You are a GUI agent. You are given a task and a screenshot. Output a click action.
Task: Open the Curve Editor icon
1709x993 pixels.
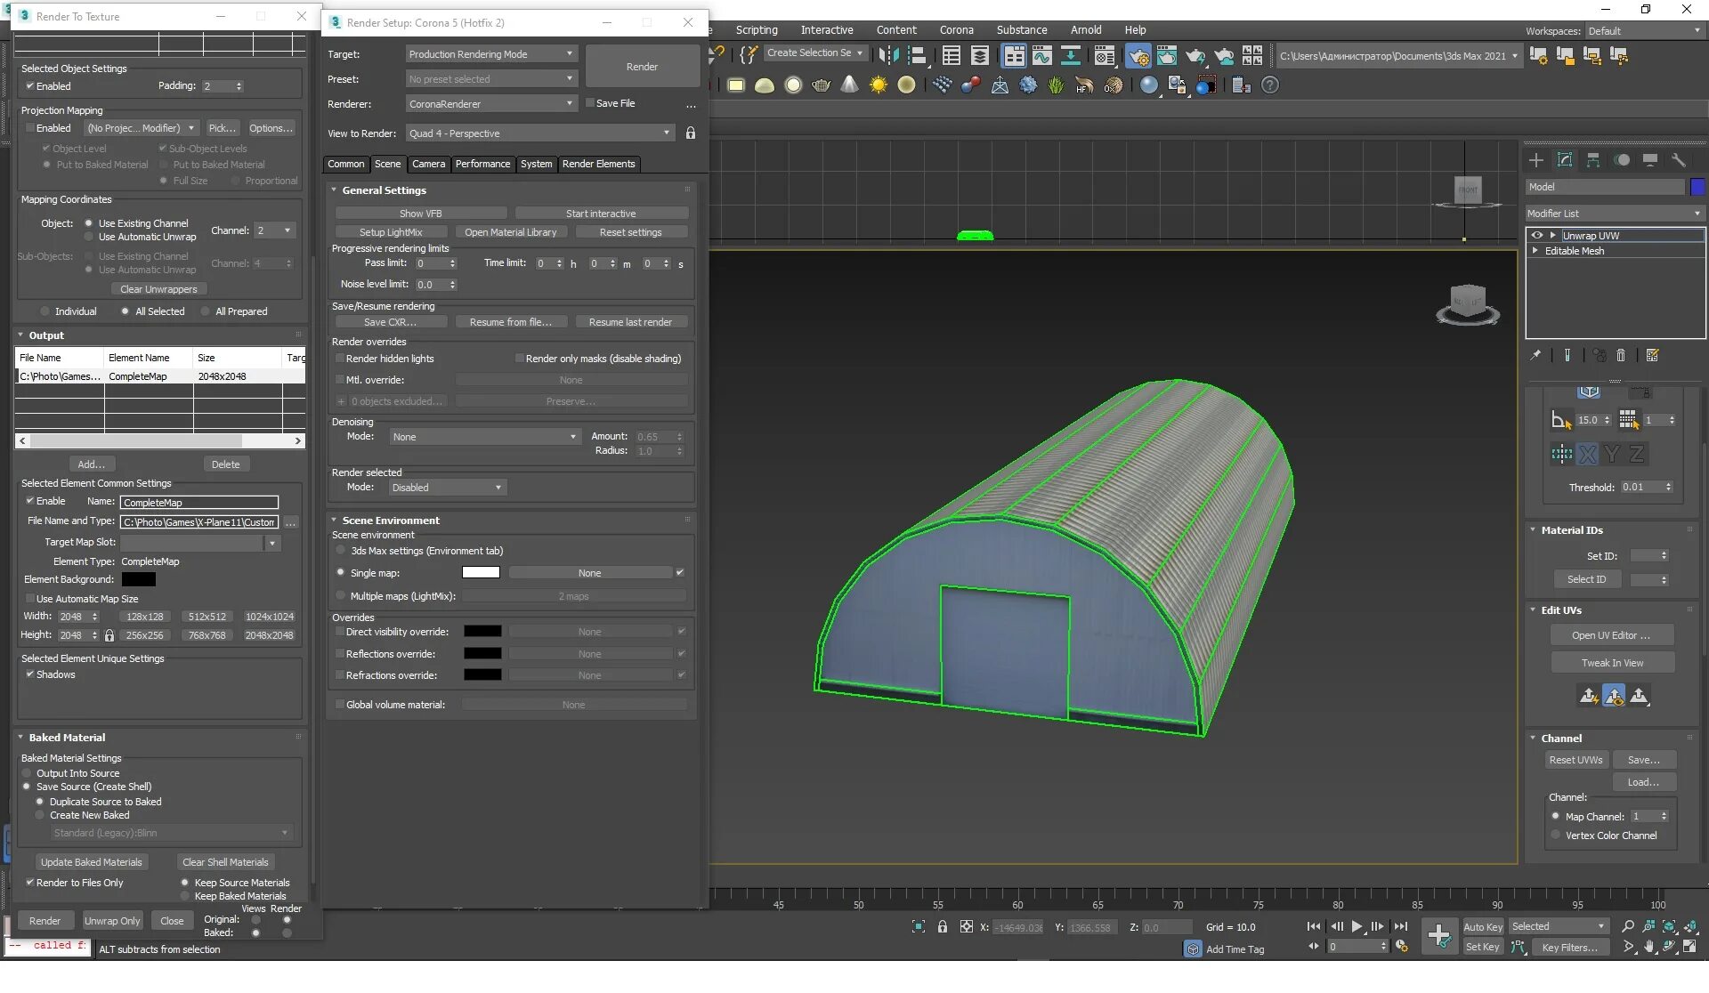[x=1042, y=56]
